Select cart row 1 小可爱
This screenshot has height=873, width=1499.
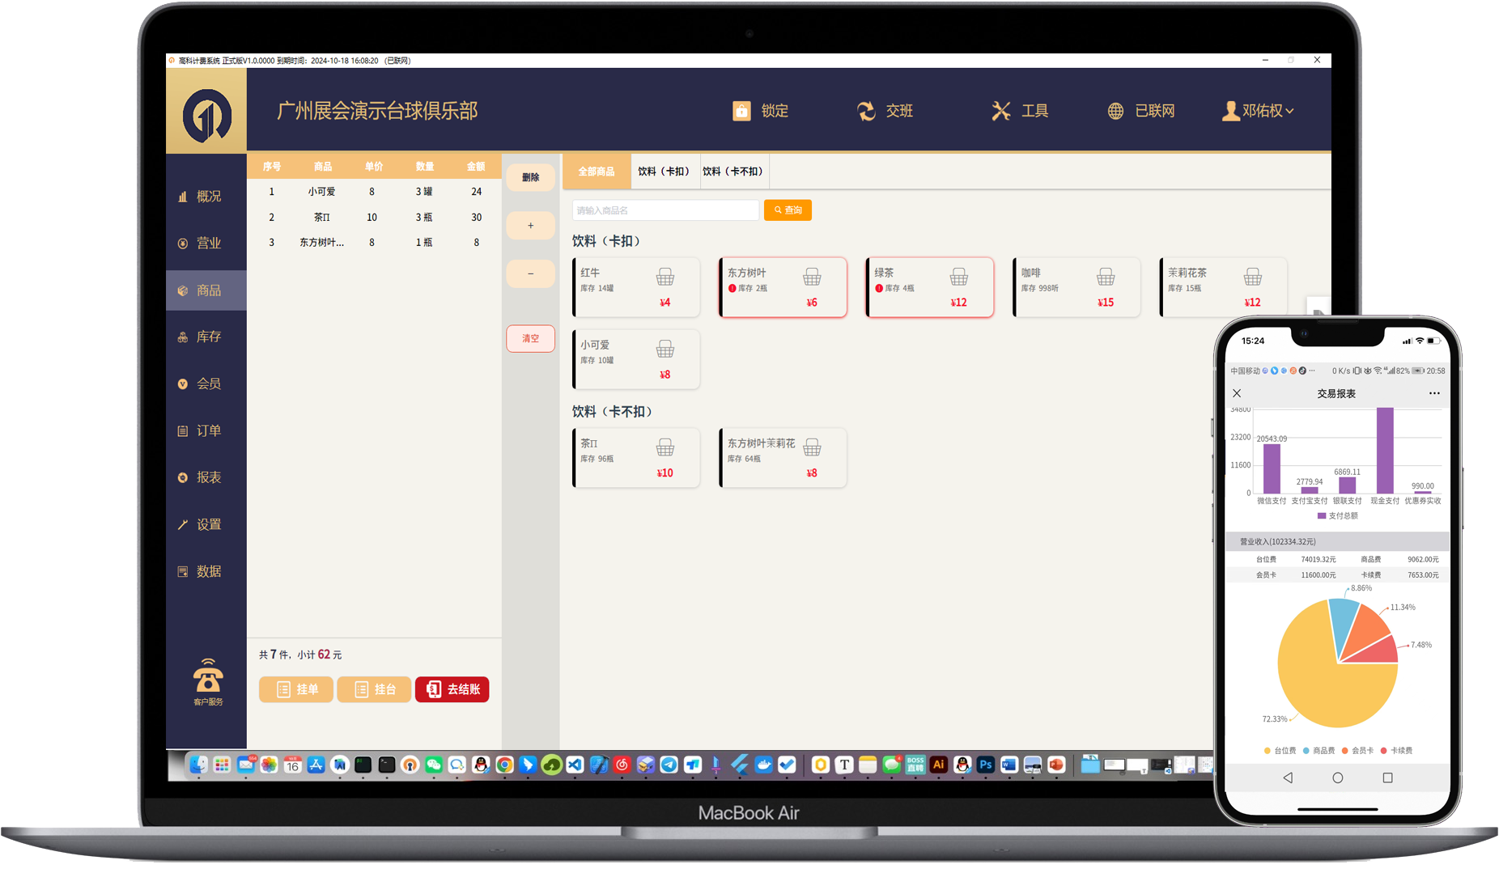coord(374,192)
